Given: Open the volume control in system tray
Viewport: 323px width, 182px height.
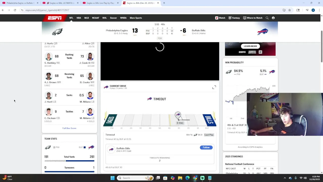Looking at the screenshot, I should (x=305, y=178).
